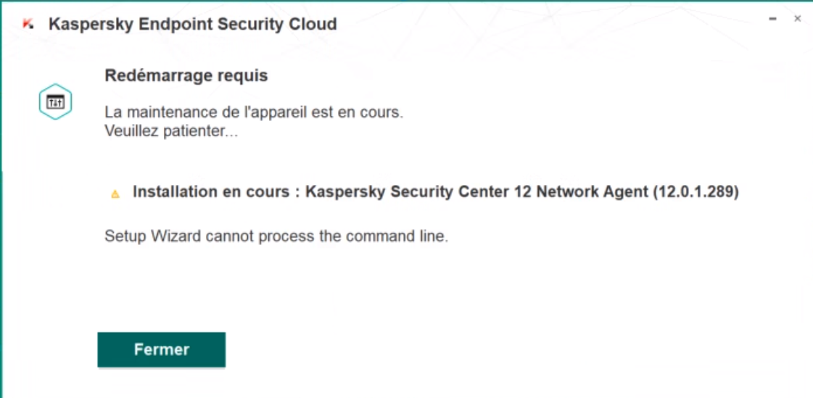Screen dimensions: 813x398
Task: Click the Kaspersky logo in title bar
Action: [x=28, y=24]
